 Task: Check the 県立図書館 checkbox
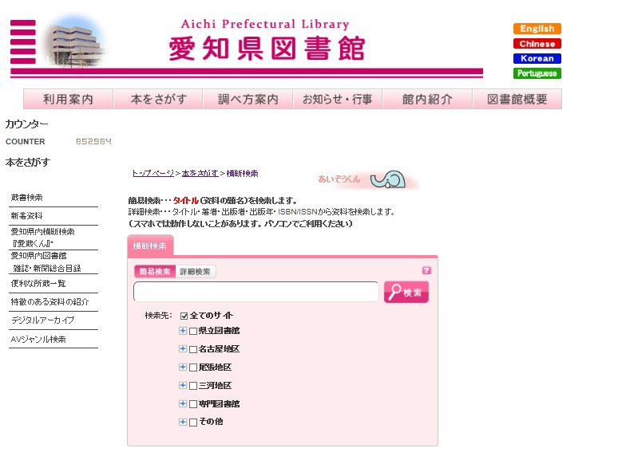(193, 332)
